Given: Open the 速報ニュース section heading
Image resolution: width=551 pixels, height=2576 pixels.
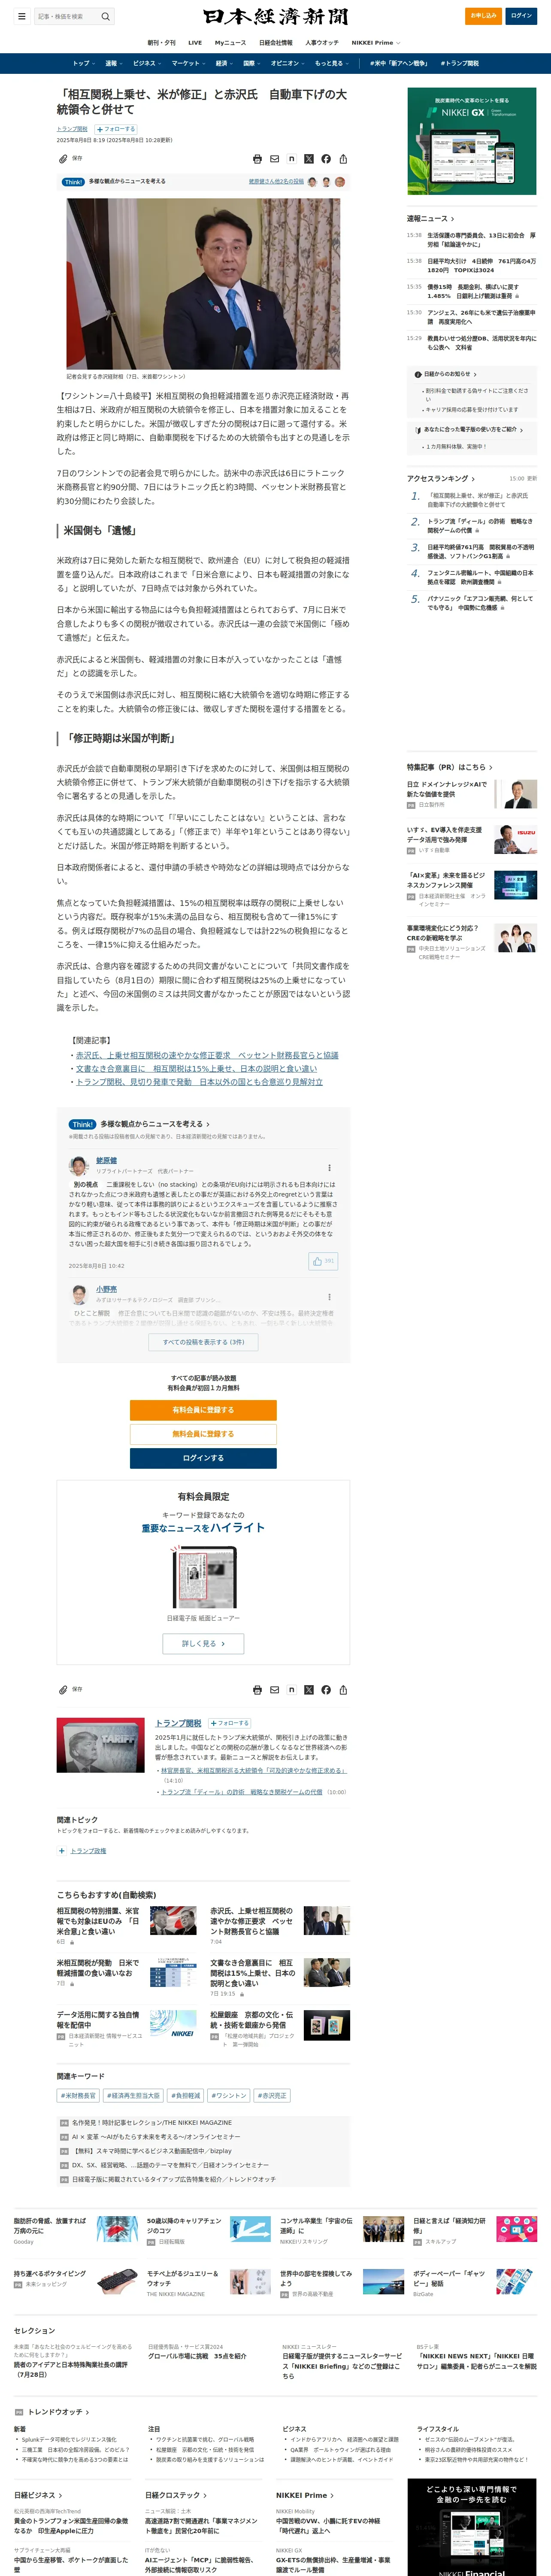Looking at the screenshot, I should point(430,218).
